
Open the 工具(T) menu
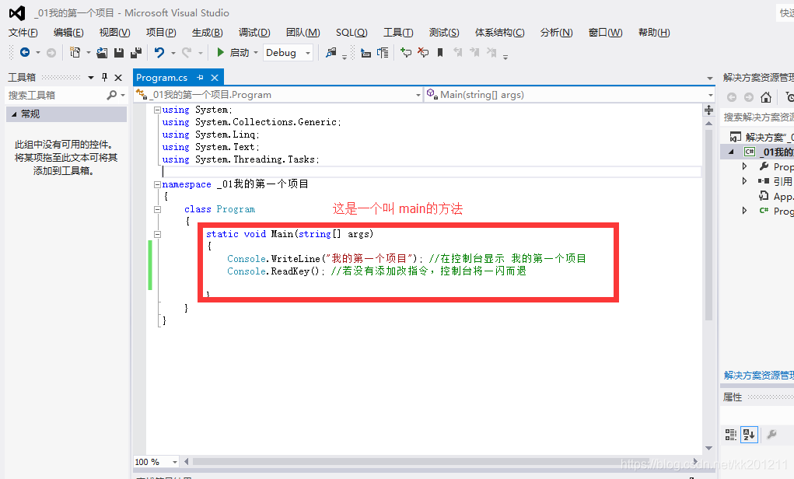click(398, 33)
